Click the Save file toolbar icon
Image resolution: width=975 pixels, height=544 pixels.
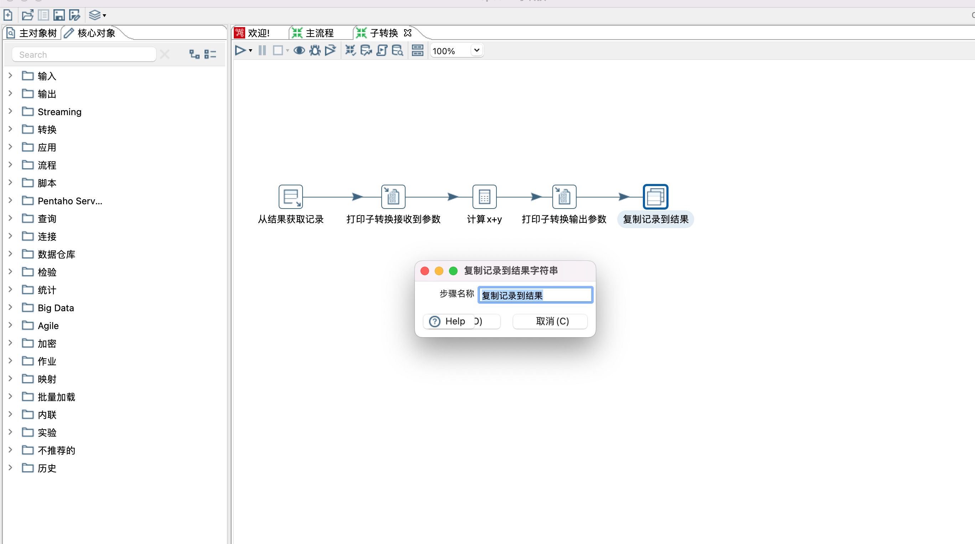[x=59, y=15]
